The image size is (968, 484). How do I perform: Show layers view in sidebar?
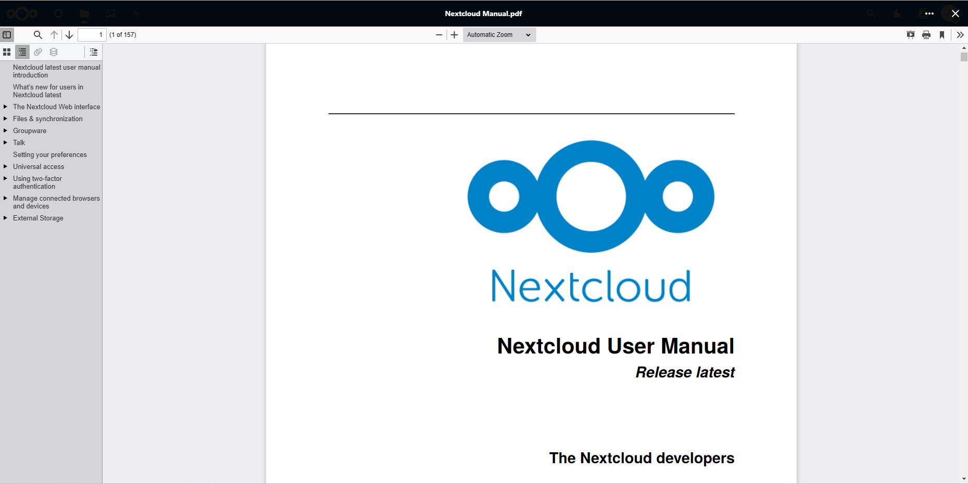(54, 52)
